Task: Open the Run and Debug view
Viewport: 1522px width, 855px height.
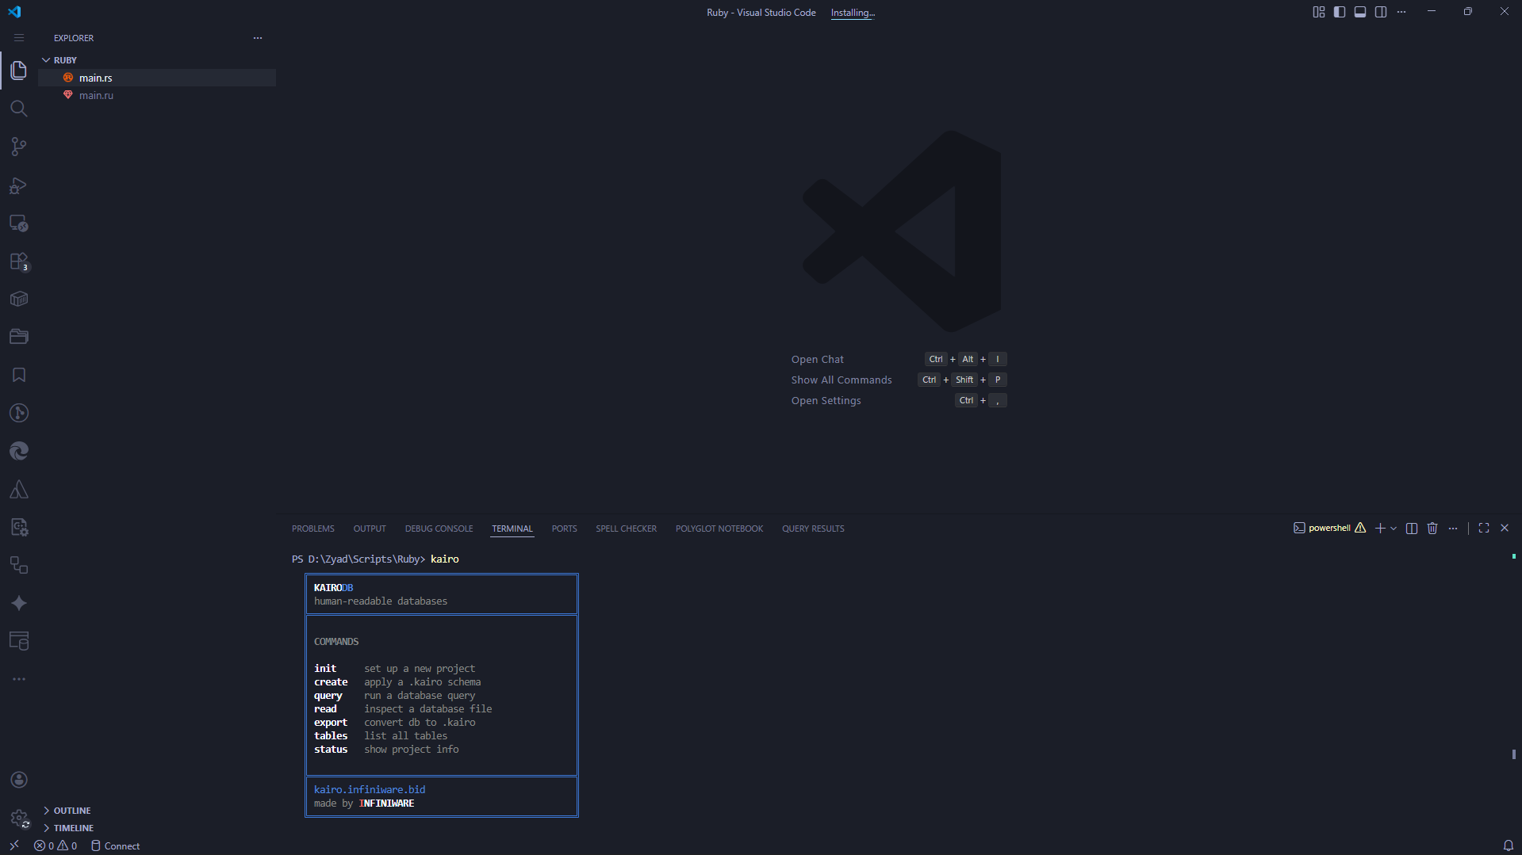Action: click(x=19, y=185)
